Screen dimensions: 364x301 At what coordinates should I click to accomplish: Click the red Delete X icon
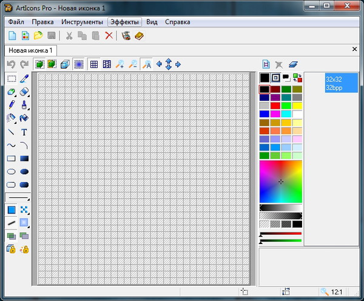pos(109,36)
